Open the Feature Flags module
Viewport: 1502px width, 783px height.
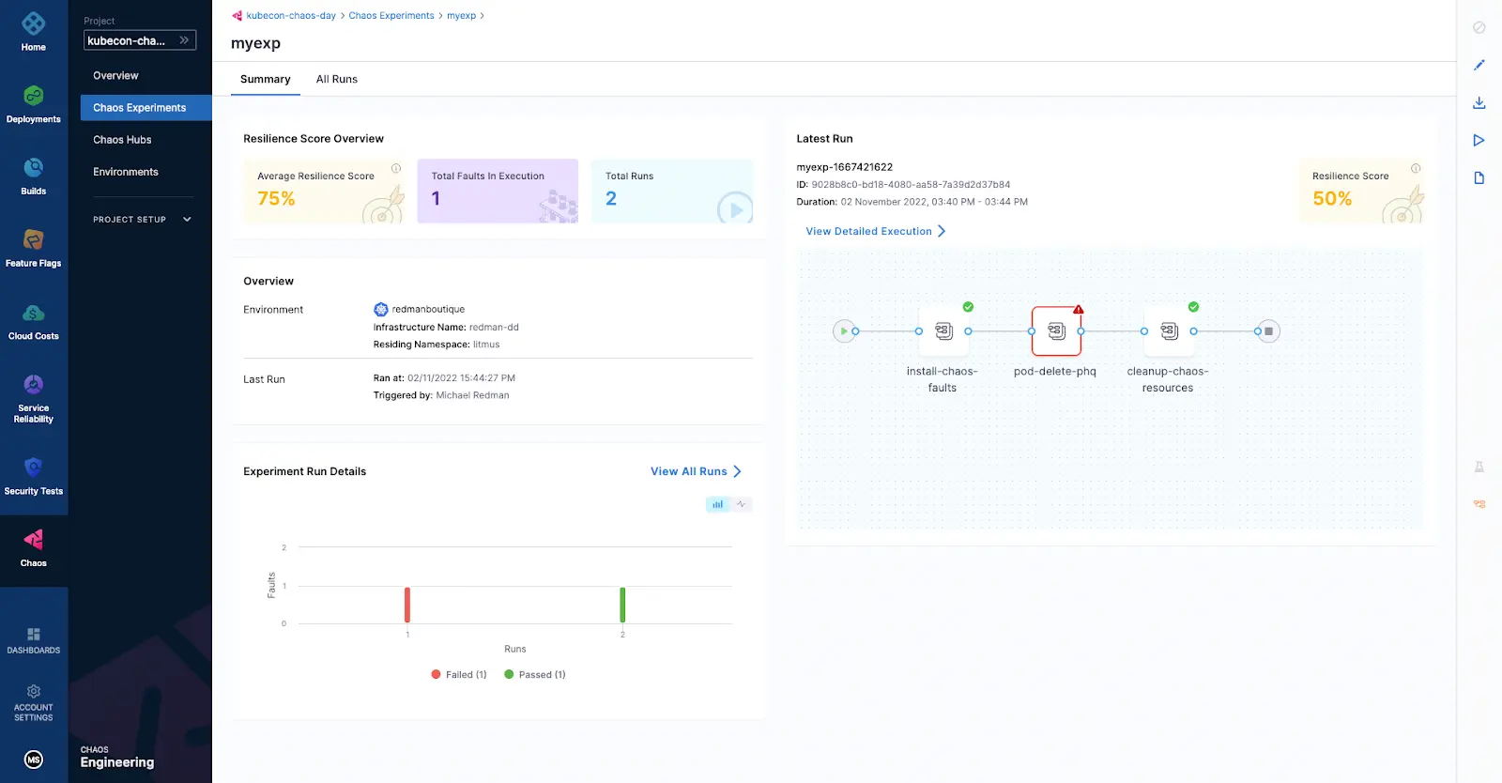click(x=34, y=249)
